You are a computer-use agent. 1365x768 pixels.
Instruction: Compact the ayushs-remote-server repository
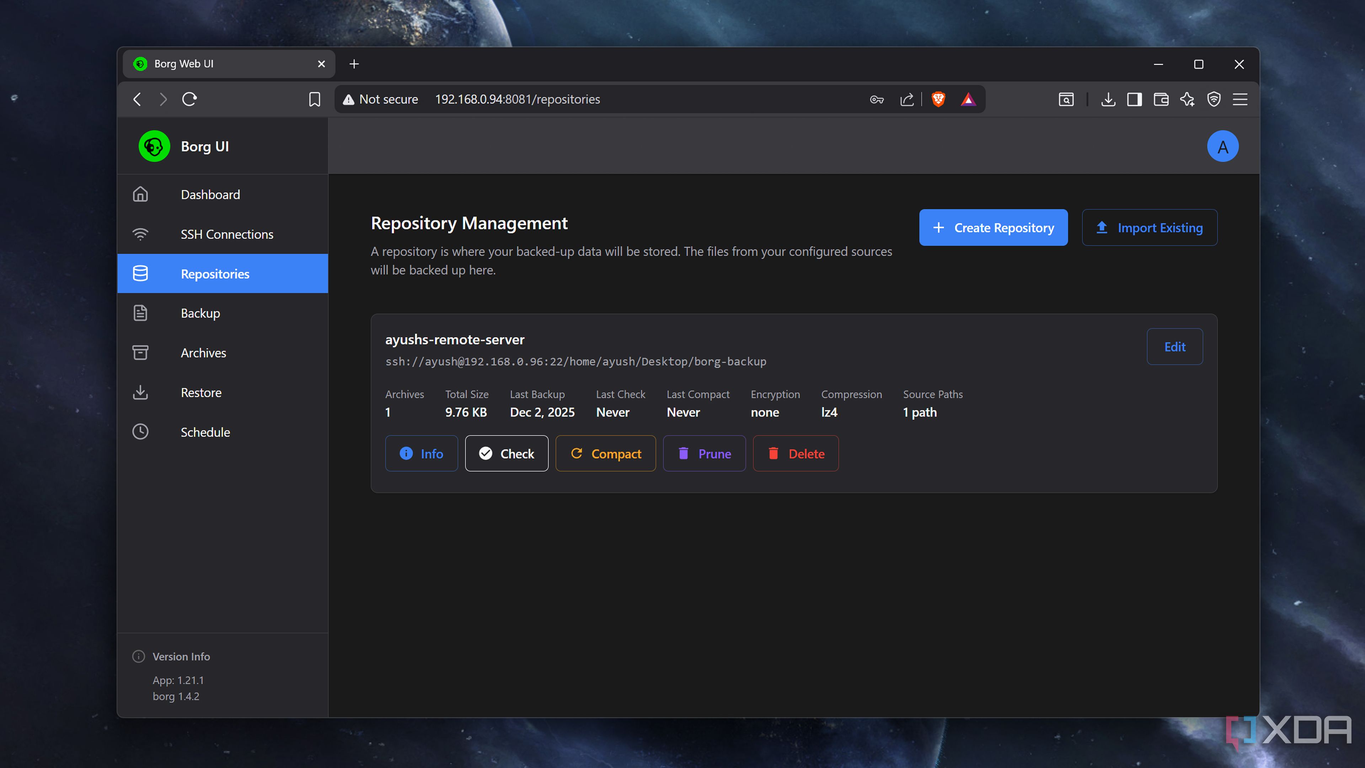[x=606, y=454]
